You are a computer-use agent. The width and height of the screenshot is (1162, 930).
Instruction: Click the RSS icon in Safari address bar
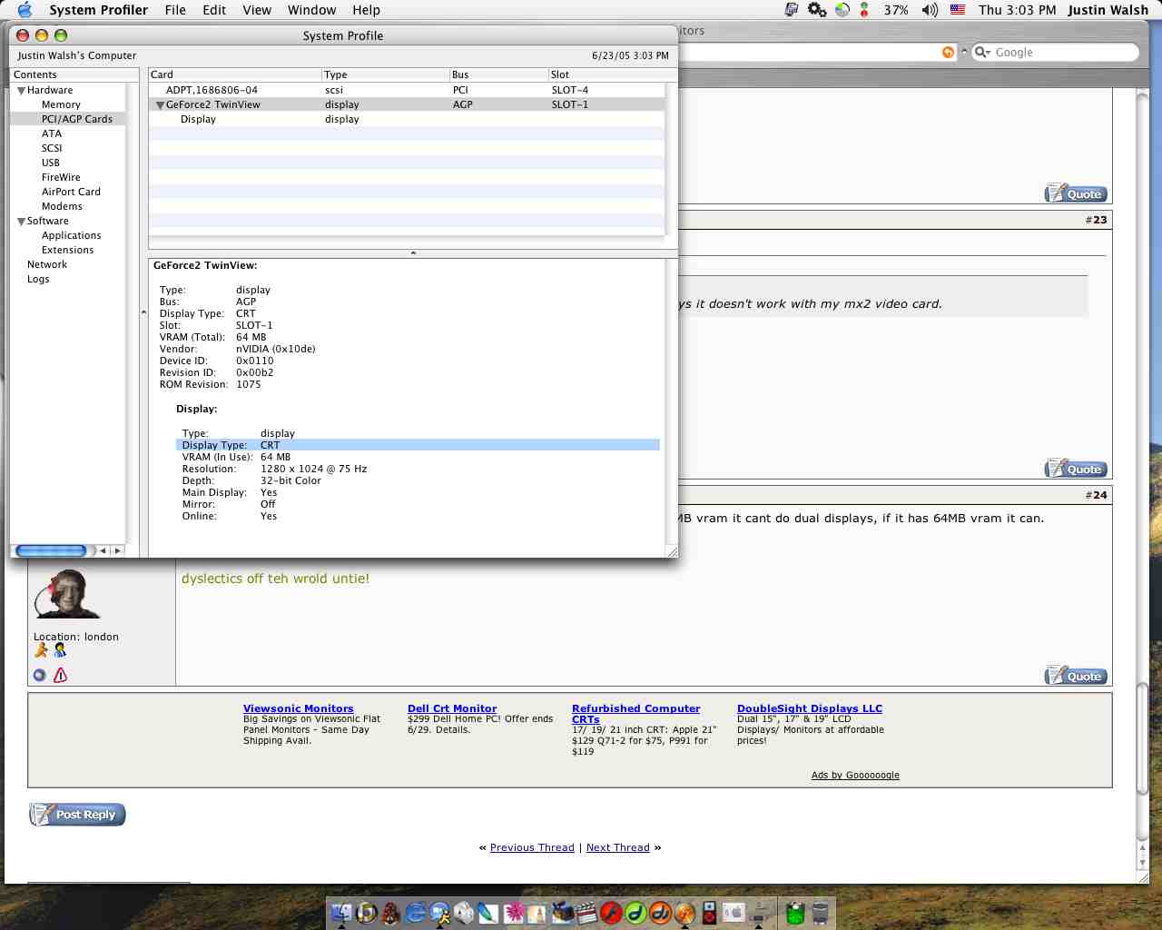948,52
